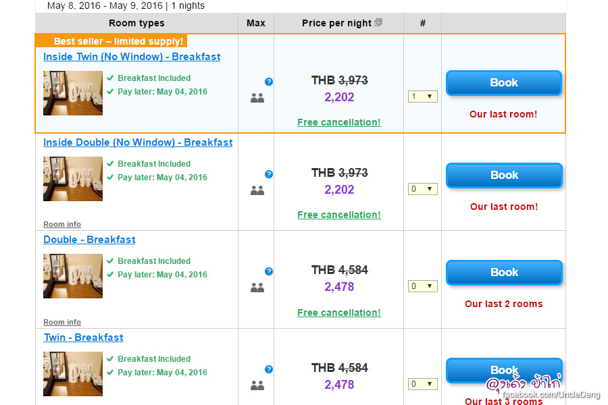This screenshot has height=405, width=608.
Task: Open room quantity dropdown for Inside Double
Action: tap(422, 189)
